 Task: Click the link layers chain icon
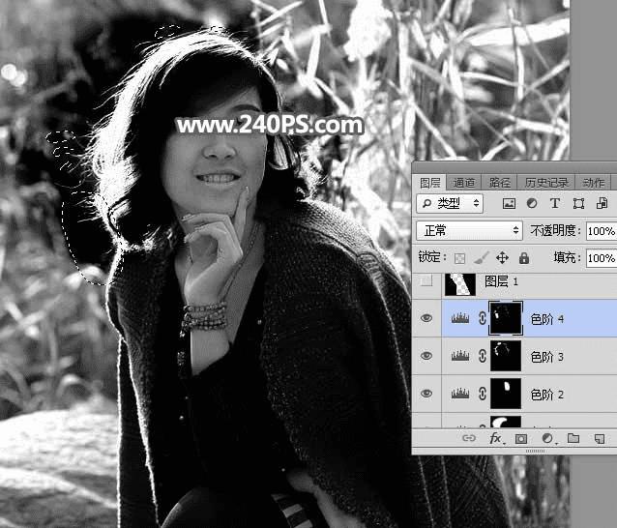click(469, 438)
